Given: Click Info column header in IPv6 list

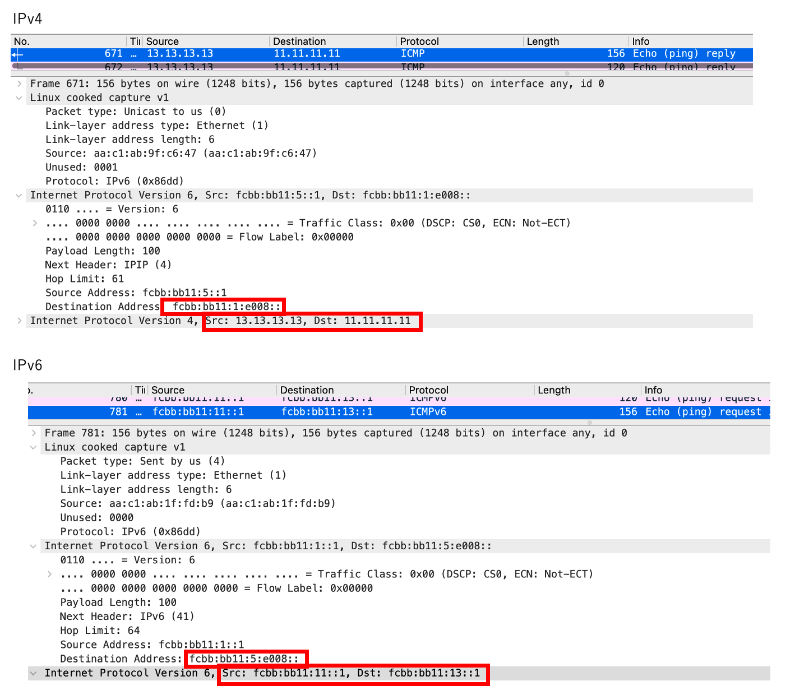Looking at the screenshot, I should point(705,390).
